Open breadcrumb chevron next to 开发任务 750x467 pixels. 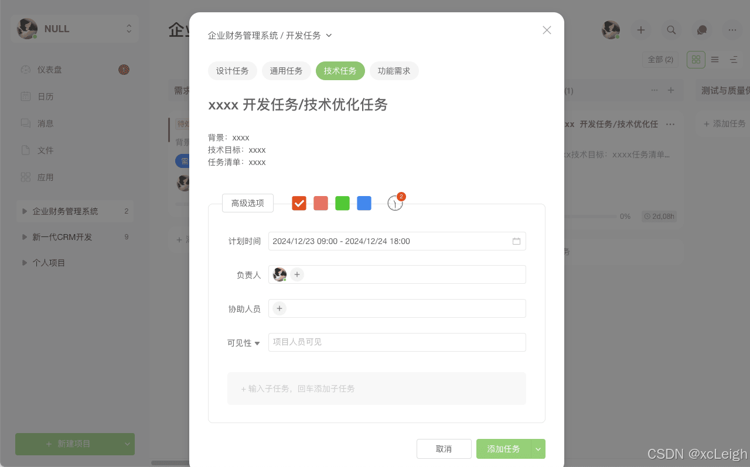coord(329,35)
